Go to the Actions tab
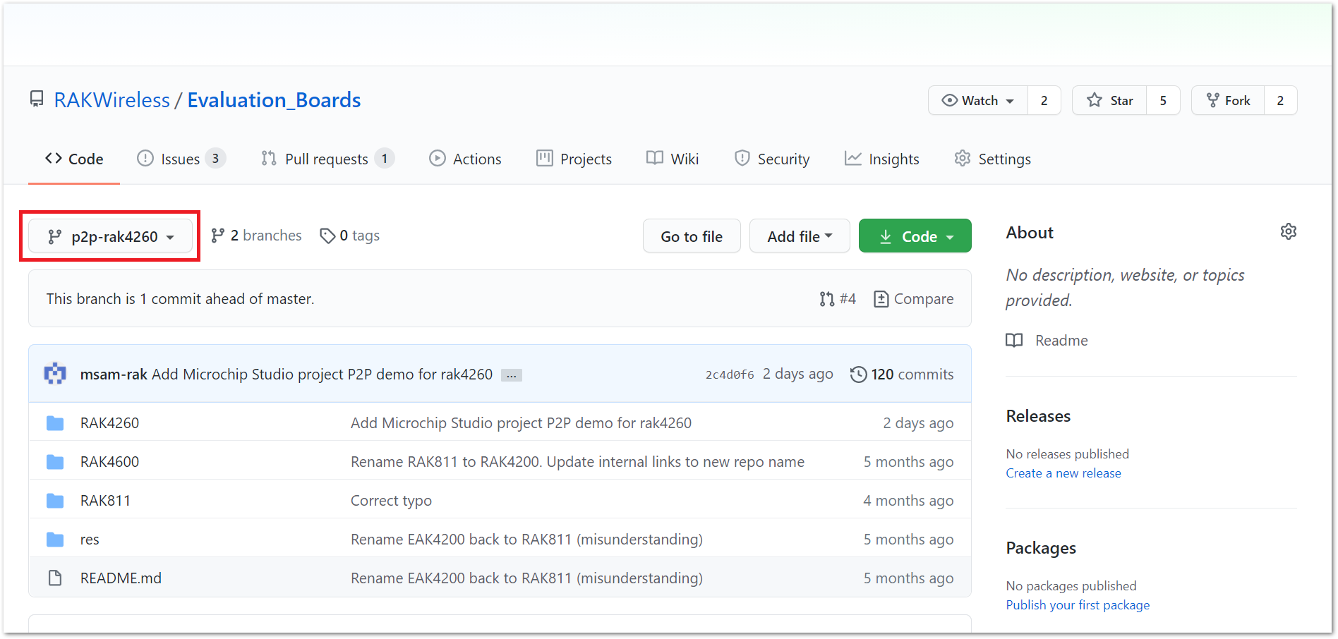The width and height of the screenshot is (1338, 639). coord(465,159)
